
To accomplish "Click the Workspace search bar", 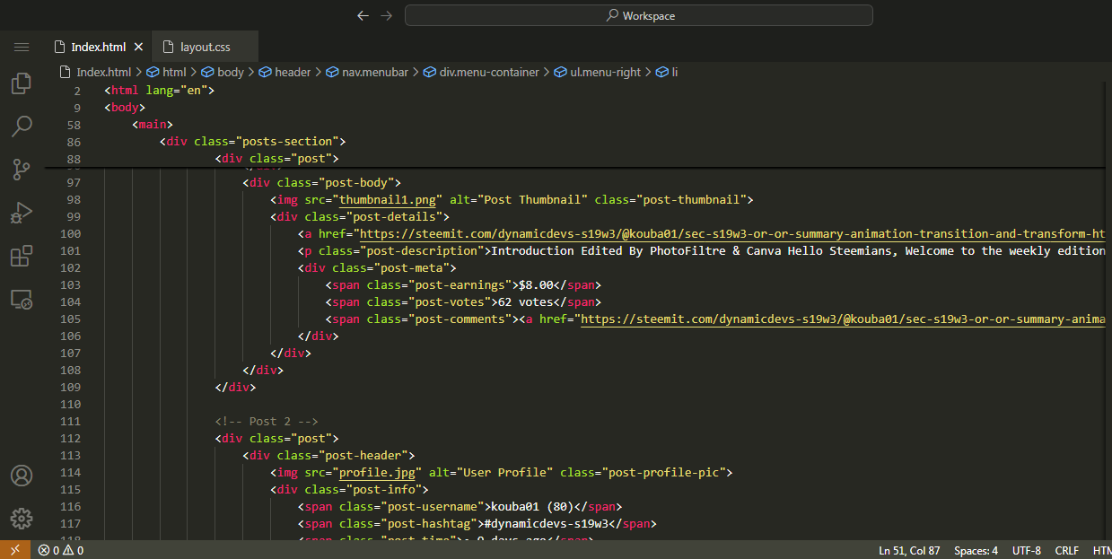I will click(x=638, y=15).
